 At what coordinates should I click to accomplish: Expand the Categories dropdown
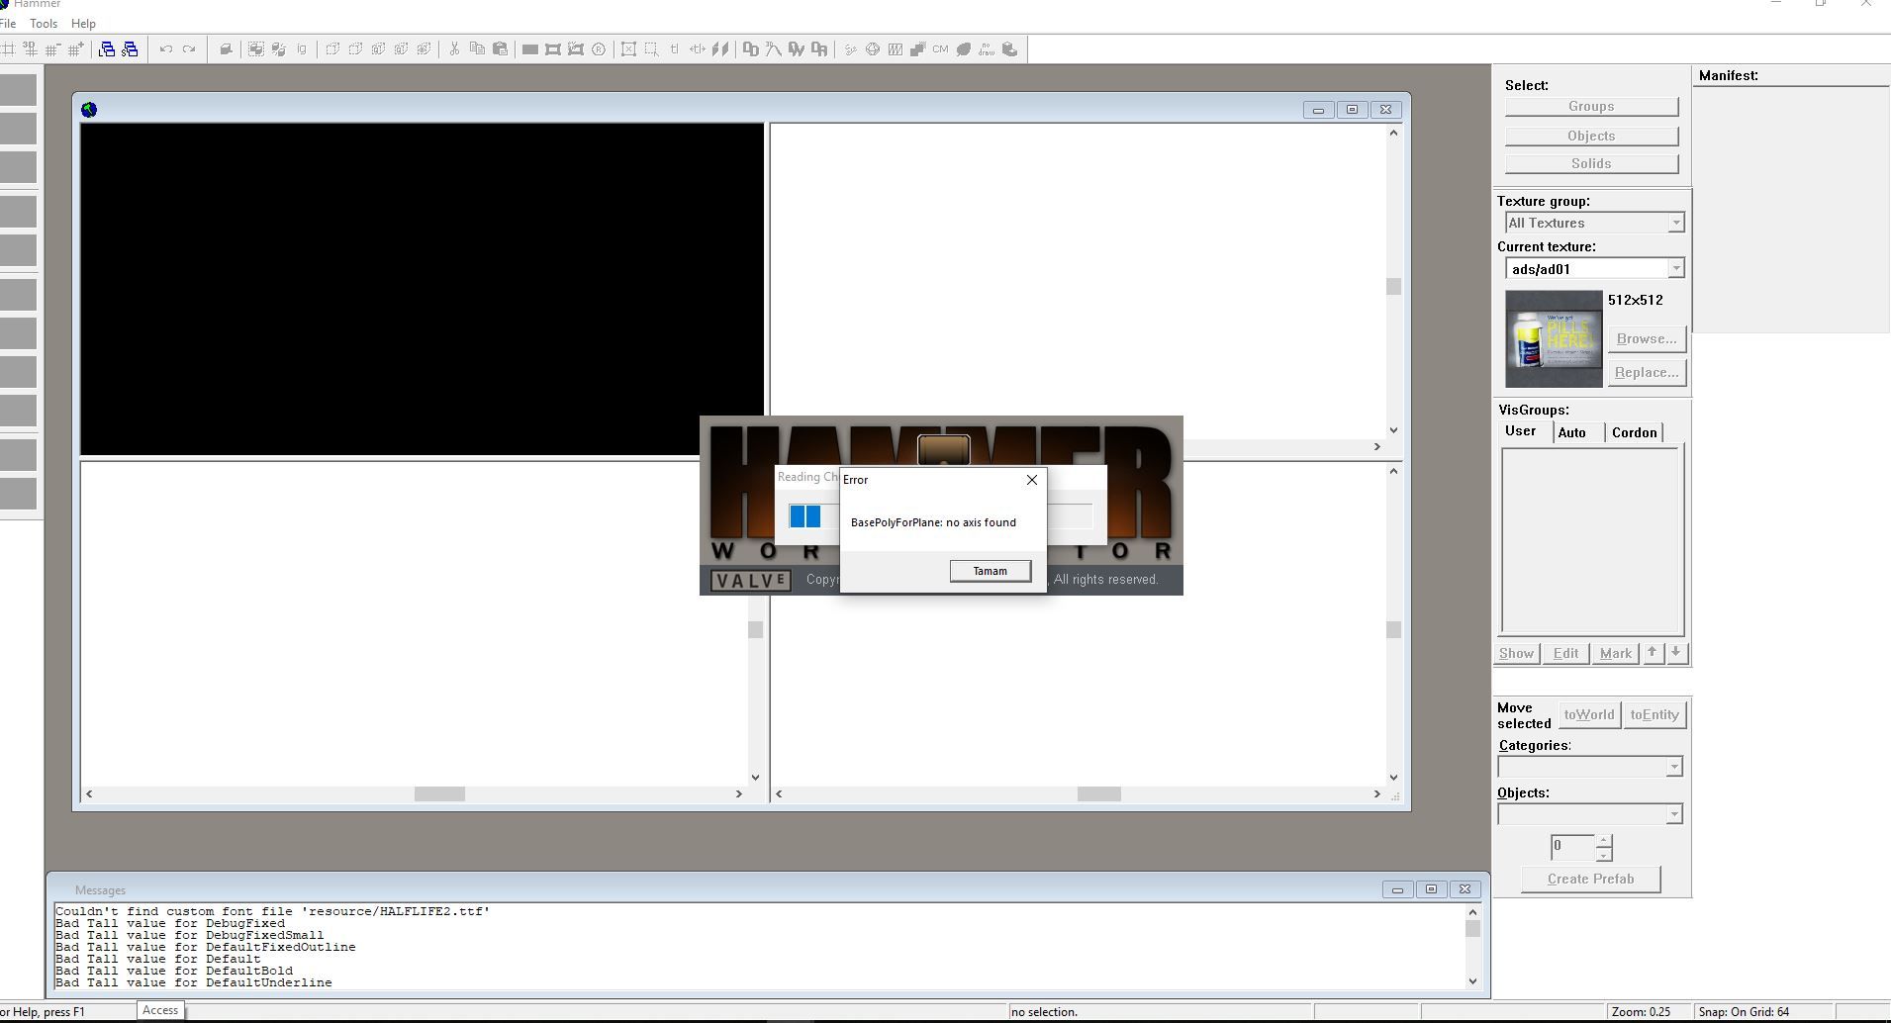click(x=1674, y=767)
